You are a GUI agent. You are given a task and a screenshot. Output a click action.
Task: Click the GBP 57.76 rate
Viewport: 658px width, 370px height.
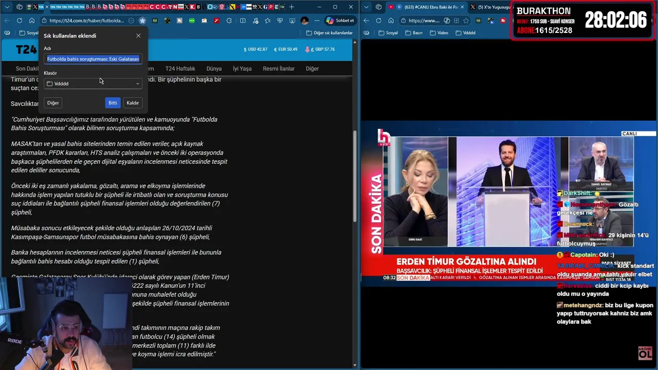pyautogui.click(x=320, y=49)
